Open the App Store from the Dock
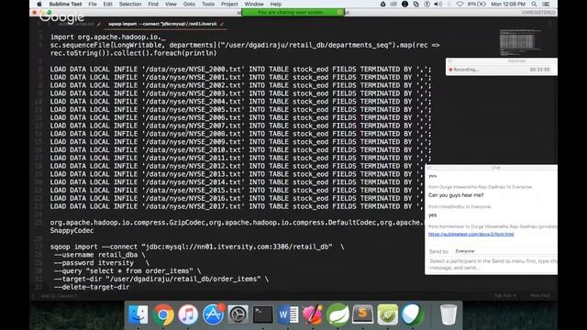Image resolution: width=587 pixels, height=330 pixels. tap(213, 314)
